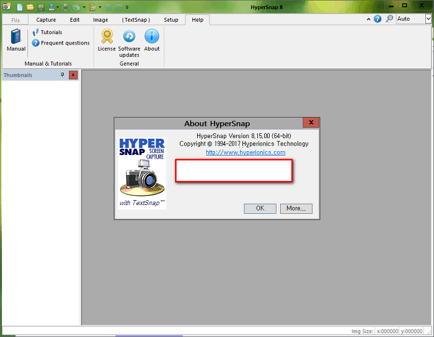Screen dimensions: 434x337
Task: Click the HyperSnap logo image in dialog
Action: (142, 173)
